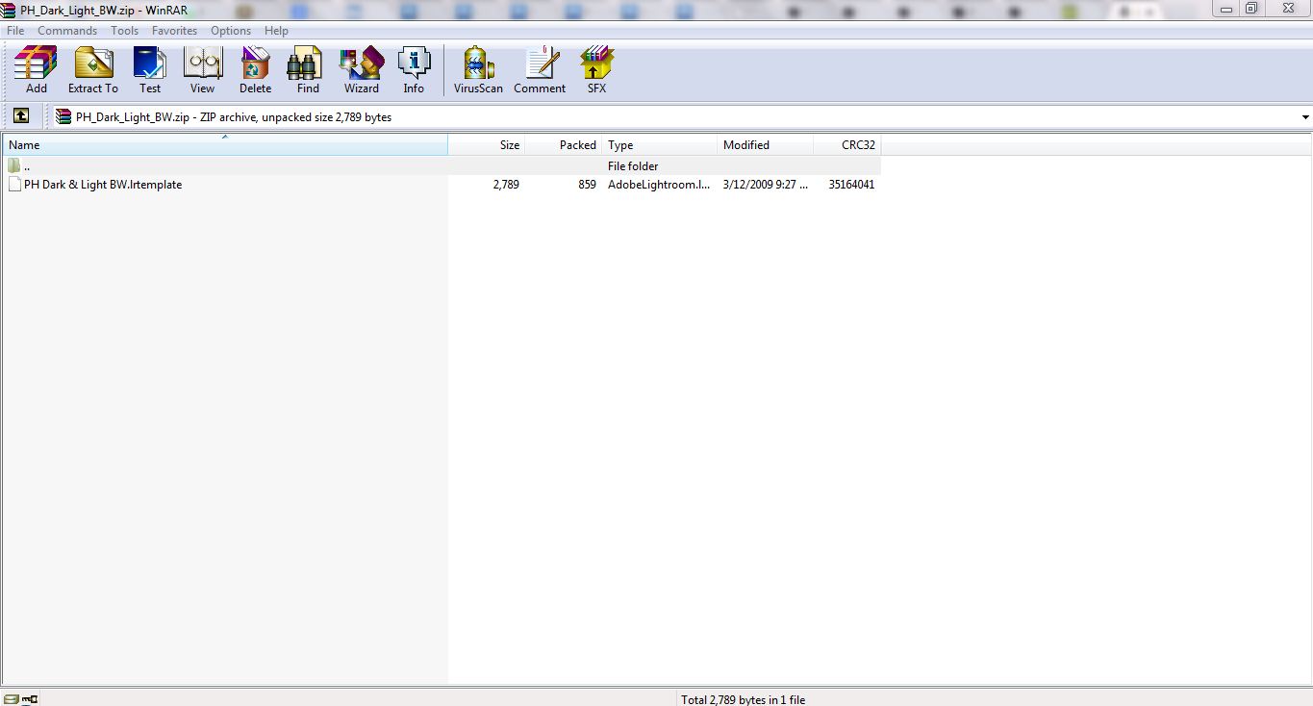Start VirusScan from the toolbar
This screenshot has height=706, width=1313.
478,70
